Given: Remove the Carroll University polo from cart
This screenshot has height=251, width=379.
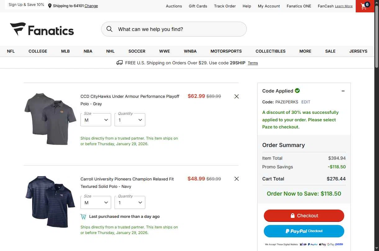Looking at the screenshot, I should (237, 179).
